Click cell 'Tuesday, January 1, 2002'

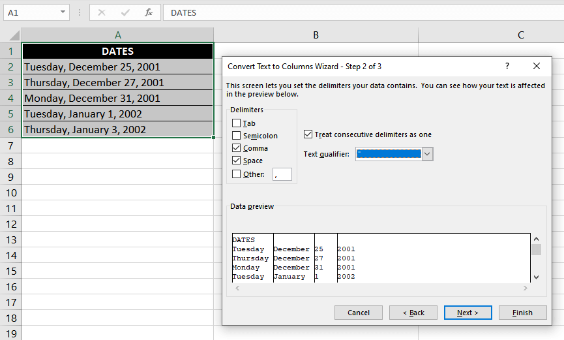coord(117,114)
